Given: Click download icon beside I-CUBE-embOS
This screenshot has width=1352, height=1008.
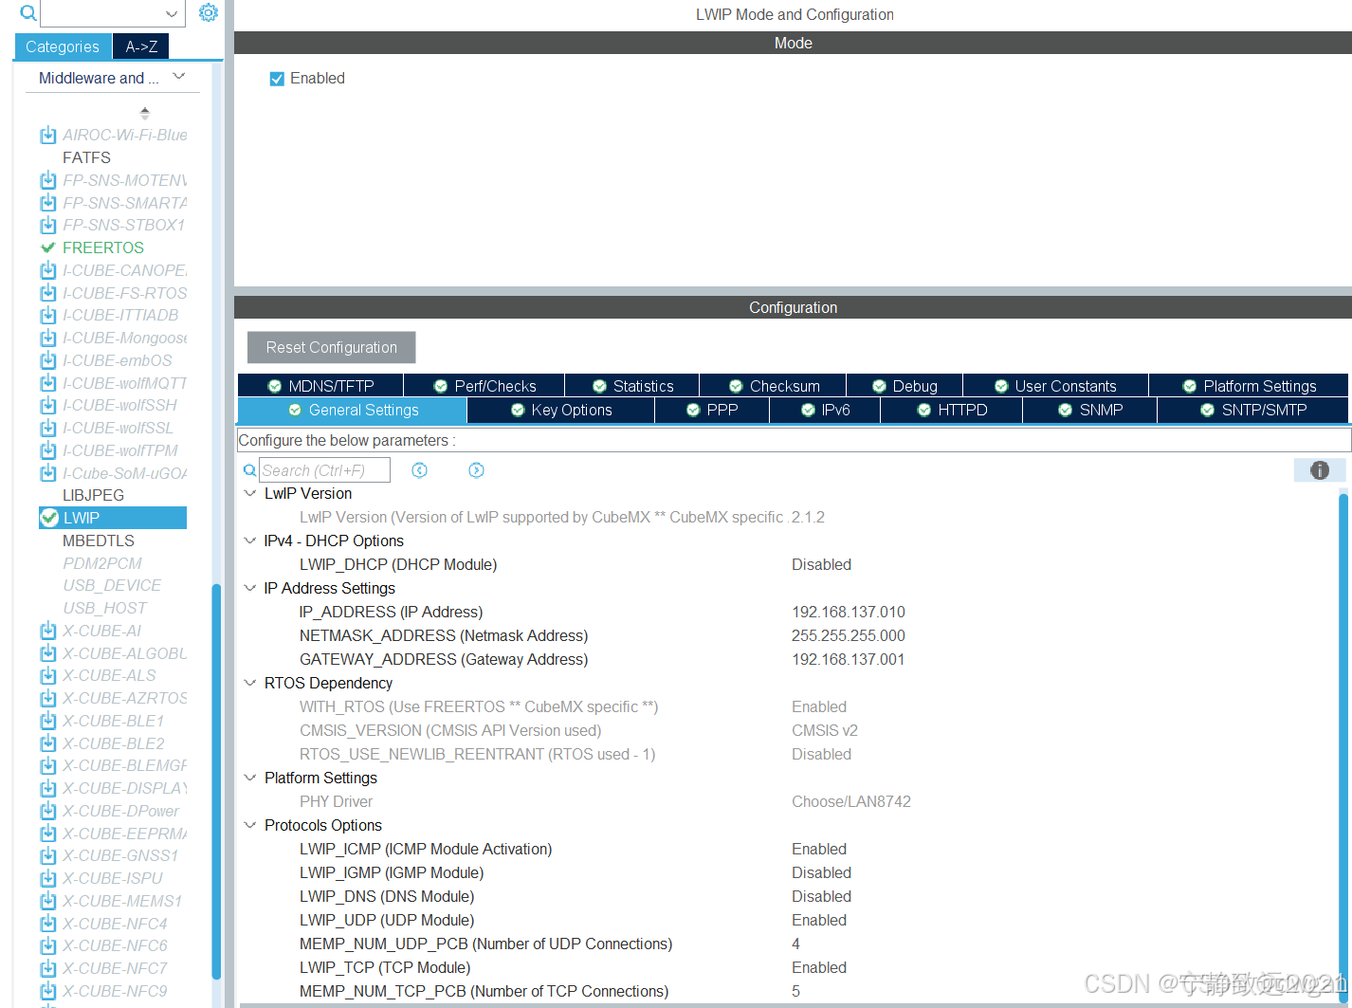Looking at the screenshot, I should [x=48, y=360].
